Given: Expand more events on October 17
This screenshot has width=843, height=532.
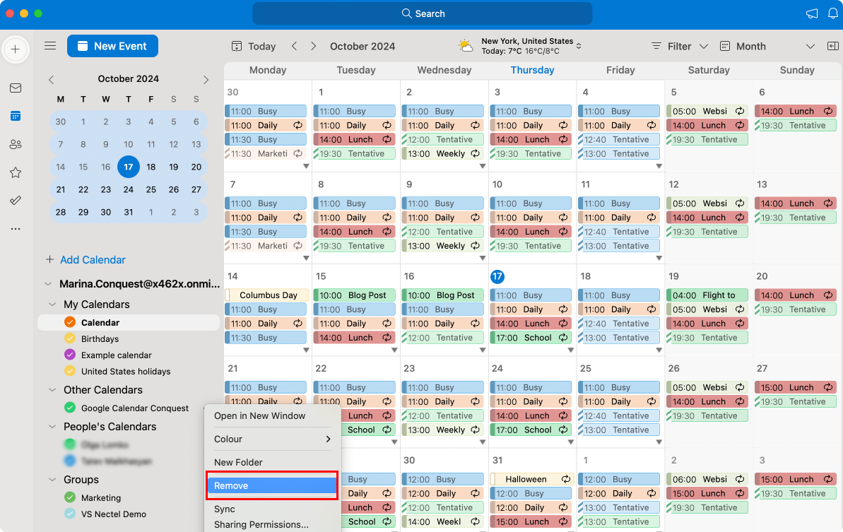Looking at the screenshot, I should coord(571,350).
